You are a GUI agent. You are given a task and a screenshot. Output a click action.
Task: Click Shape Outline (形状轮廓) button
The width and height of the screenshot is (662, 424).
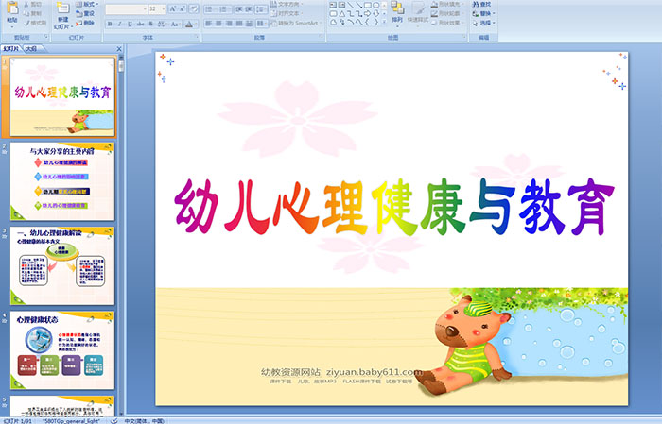click(446, 13)
